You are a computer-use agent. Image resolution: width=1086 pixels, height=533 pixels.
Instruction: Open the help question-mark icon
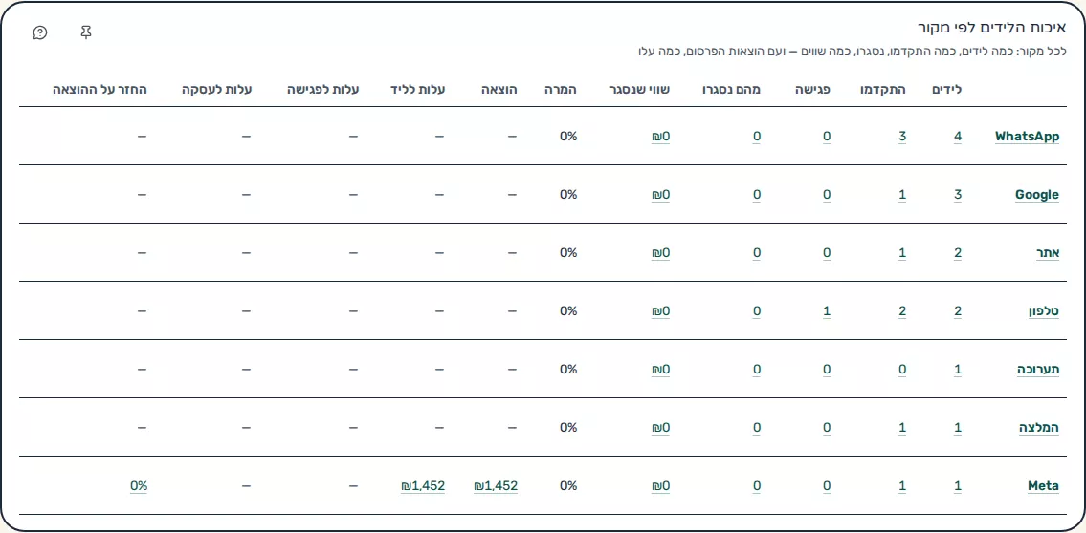40,32
